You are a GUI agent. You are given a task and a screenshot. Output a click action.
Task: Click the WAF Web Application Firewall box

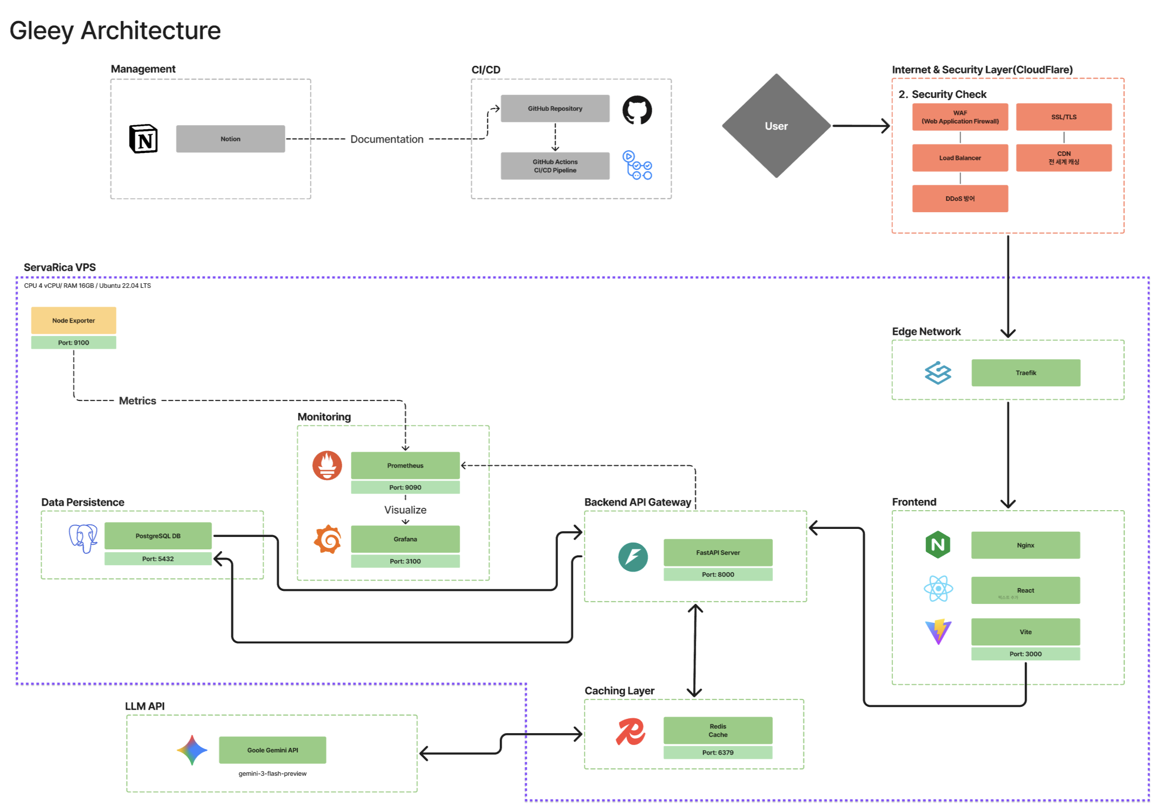coord(960,117)
